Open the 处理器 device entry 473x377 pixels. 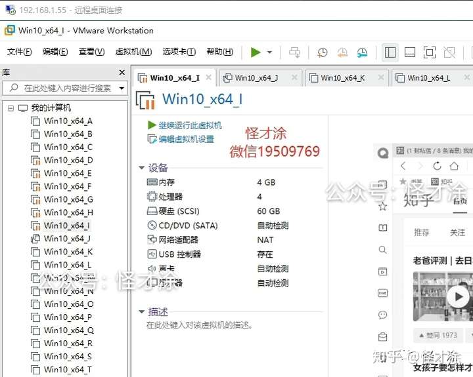click(170, 197)
